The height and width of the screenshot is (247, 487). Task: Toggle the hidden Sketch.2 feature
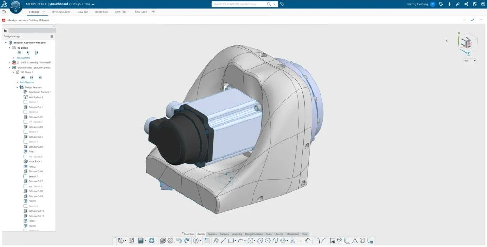tap(33, 112)
